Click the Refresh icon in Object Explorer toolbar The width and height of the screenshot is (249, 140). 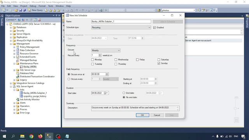[x=35, y=20]
